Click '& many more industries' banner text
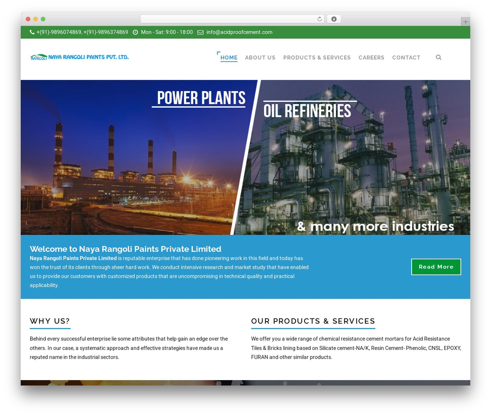Image resolution: width=491 pixels, height=415 pixels. [x=376, y=226]
